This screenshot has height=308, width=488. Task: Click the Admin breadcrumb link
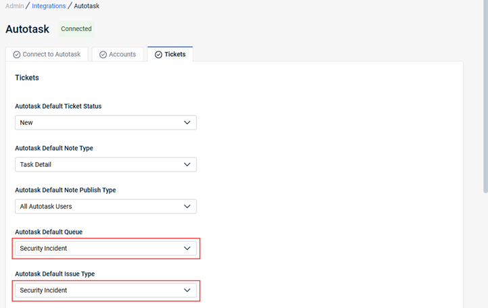(x=15, y=6)
